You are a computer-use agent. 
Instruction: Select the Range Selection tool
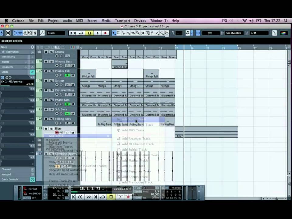pos(119,33)
